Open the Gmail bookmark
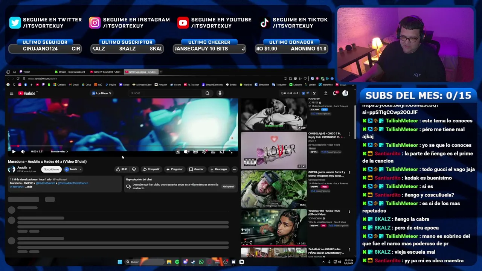This screenshot has height=271, width=482. 74,85
